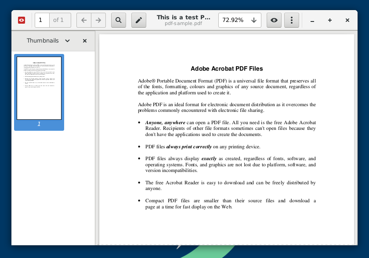Activate the pencil annotate button

[x=139, y=20]
